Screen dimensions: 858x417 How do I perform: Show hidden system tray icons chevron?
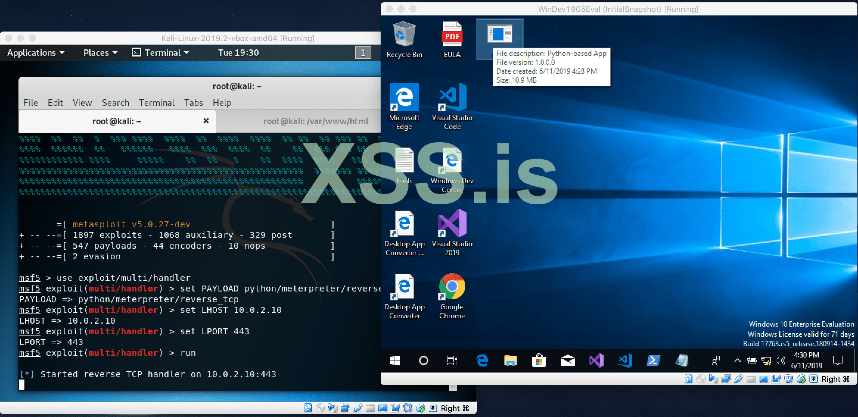click(x=737, y=360)
